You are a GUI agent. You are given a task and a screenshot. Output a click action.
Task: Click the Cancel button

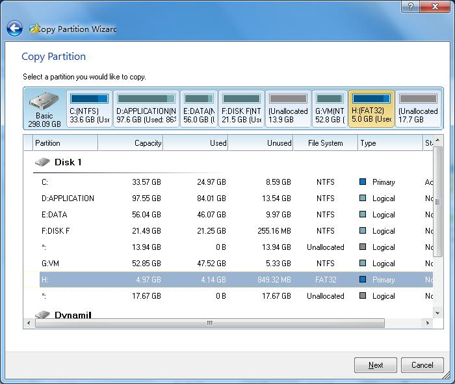(422, 365)
